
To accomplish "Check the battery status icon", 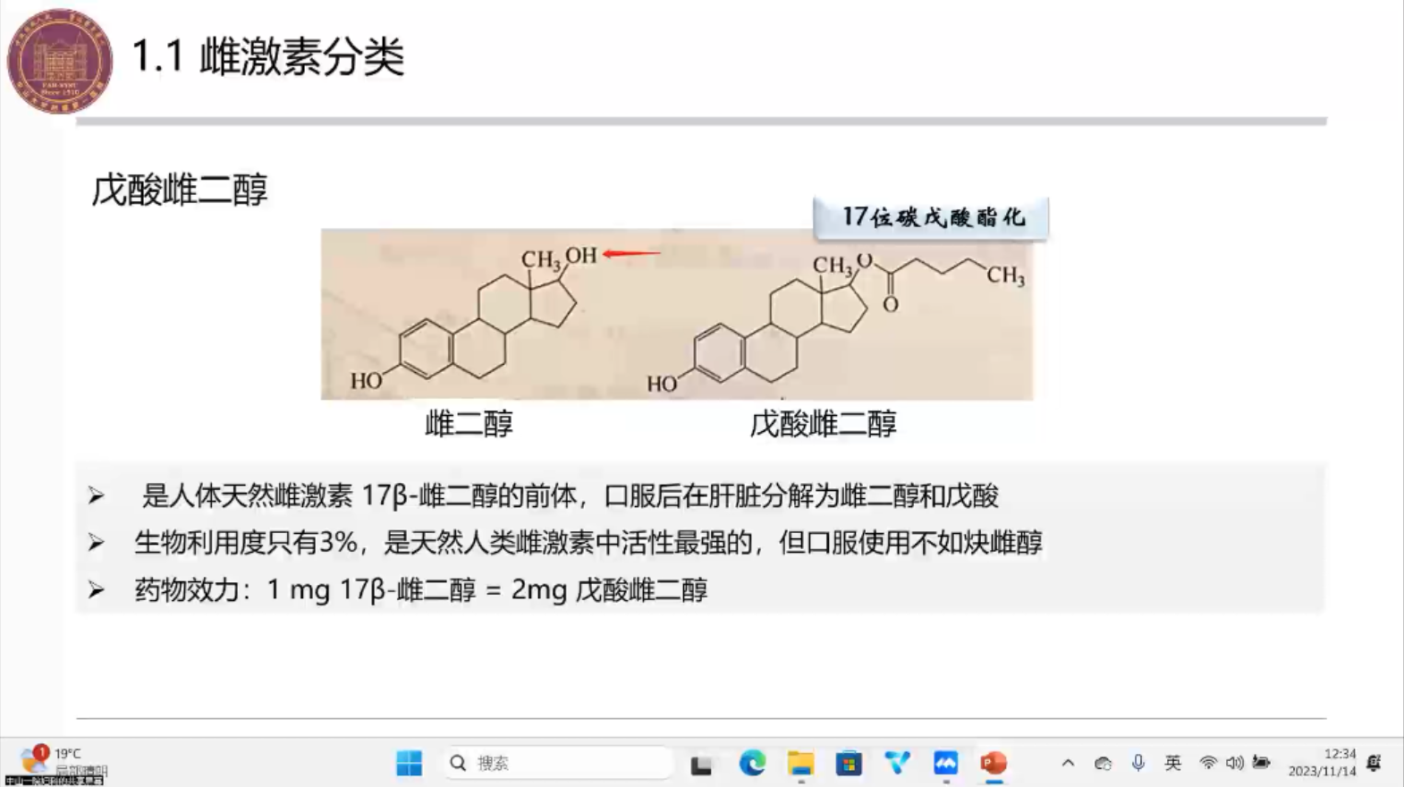I will tap(1262, 763).
